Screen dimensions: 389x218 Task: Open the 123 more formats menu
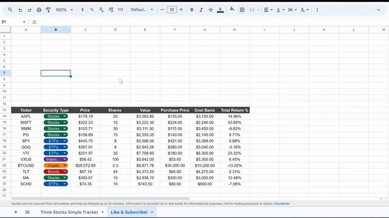pyautogui.click(x=120, y=10)
